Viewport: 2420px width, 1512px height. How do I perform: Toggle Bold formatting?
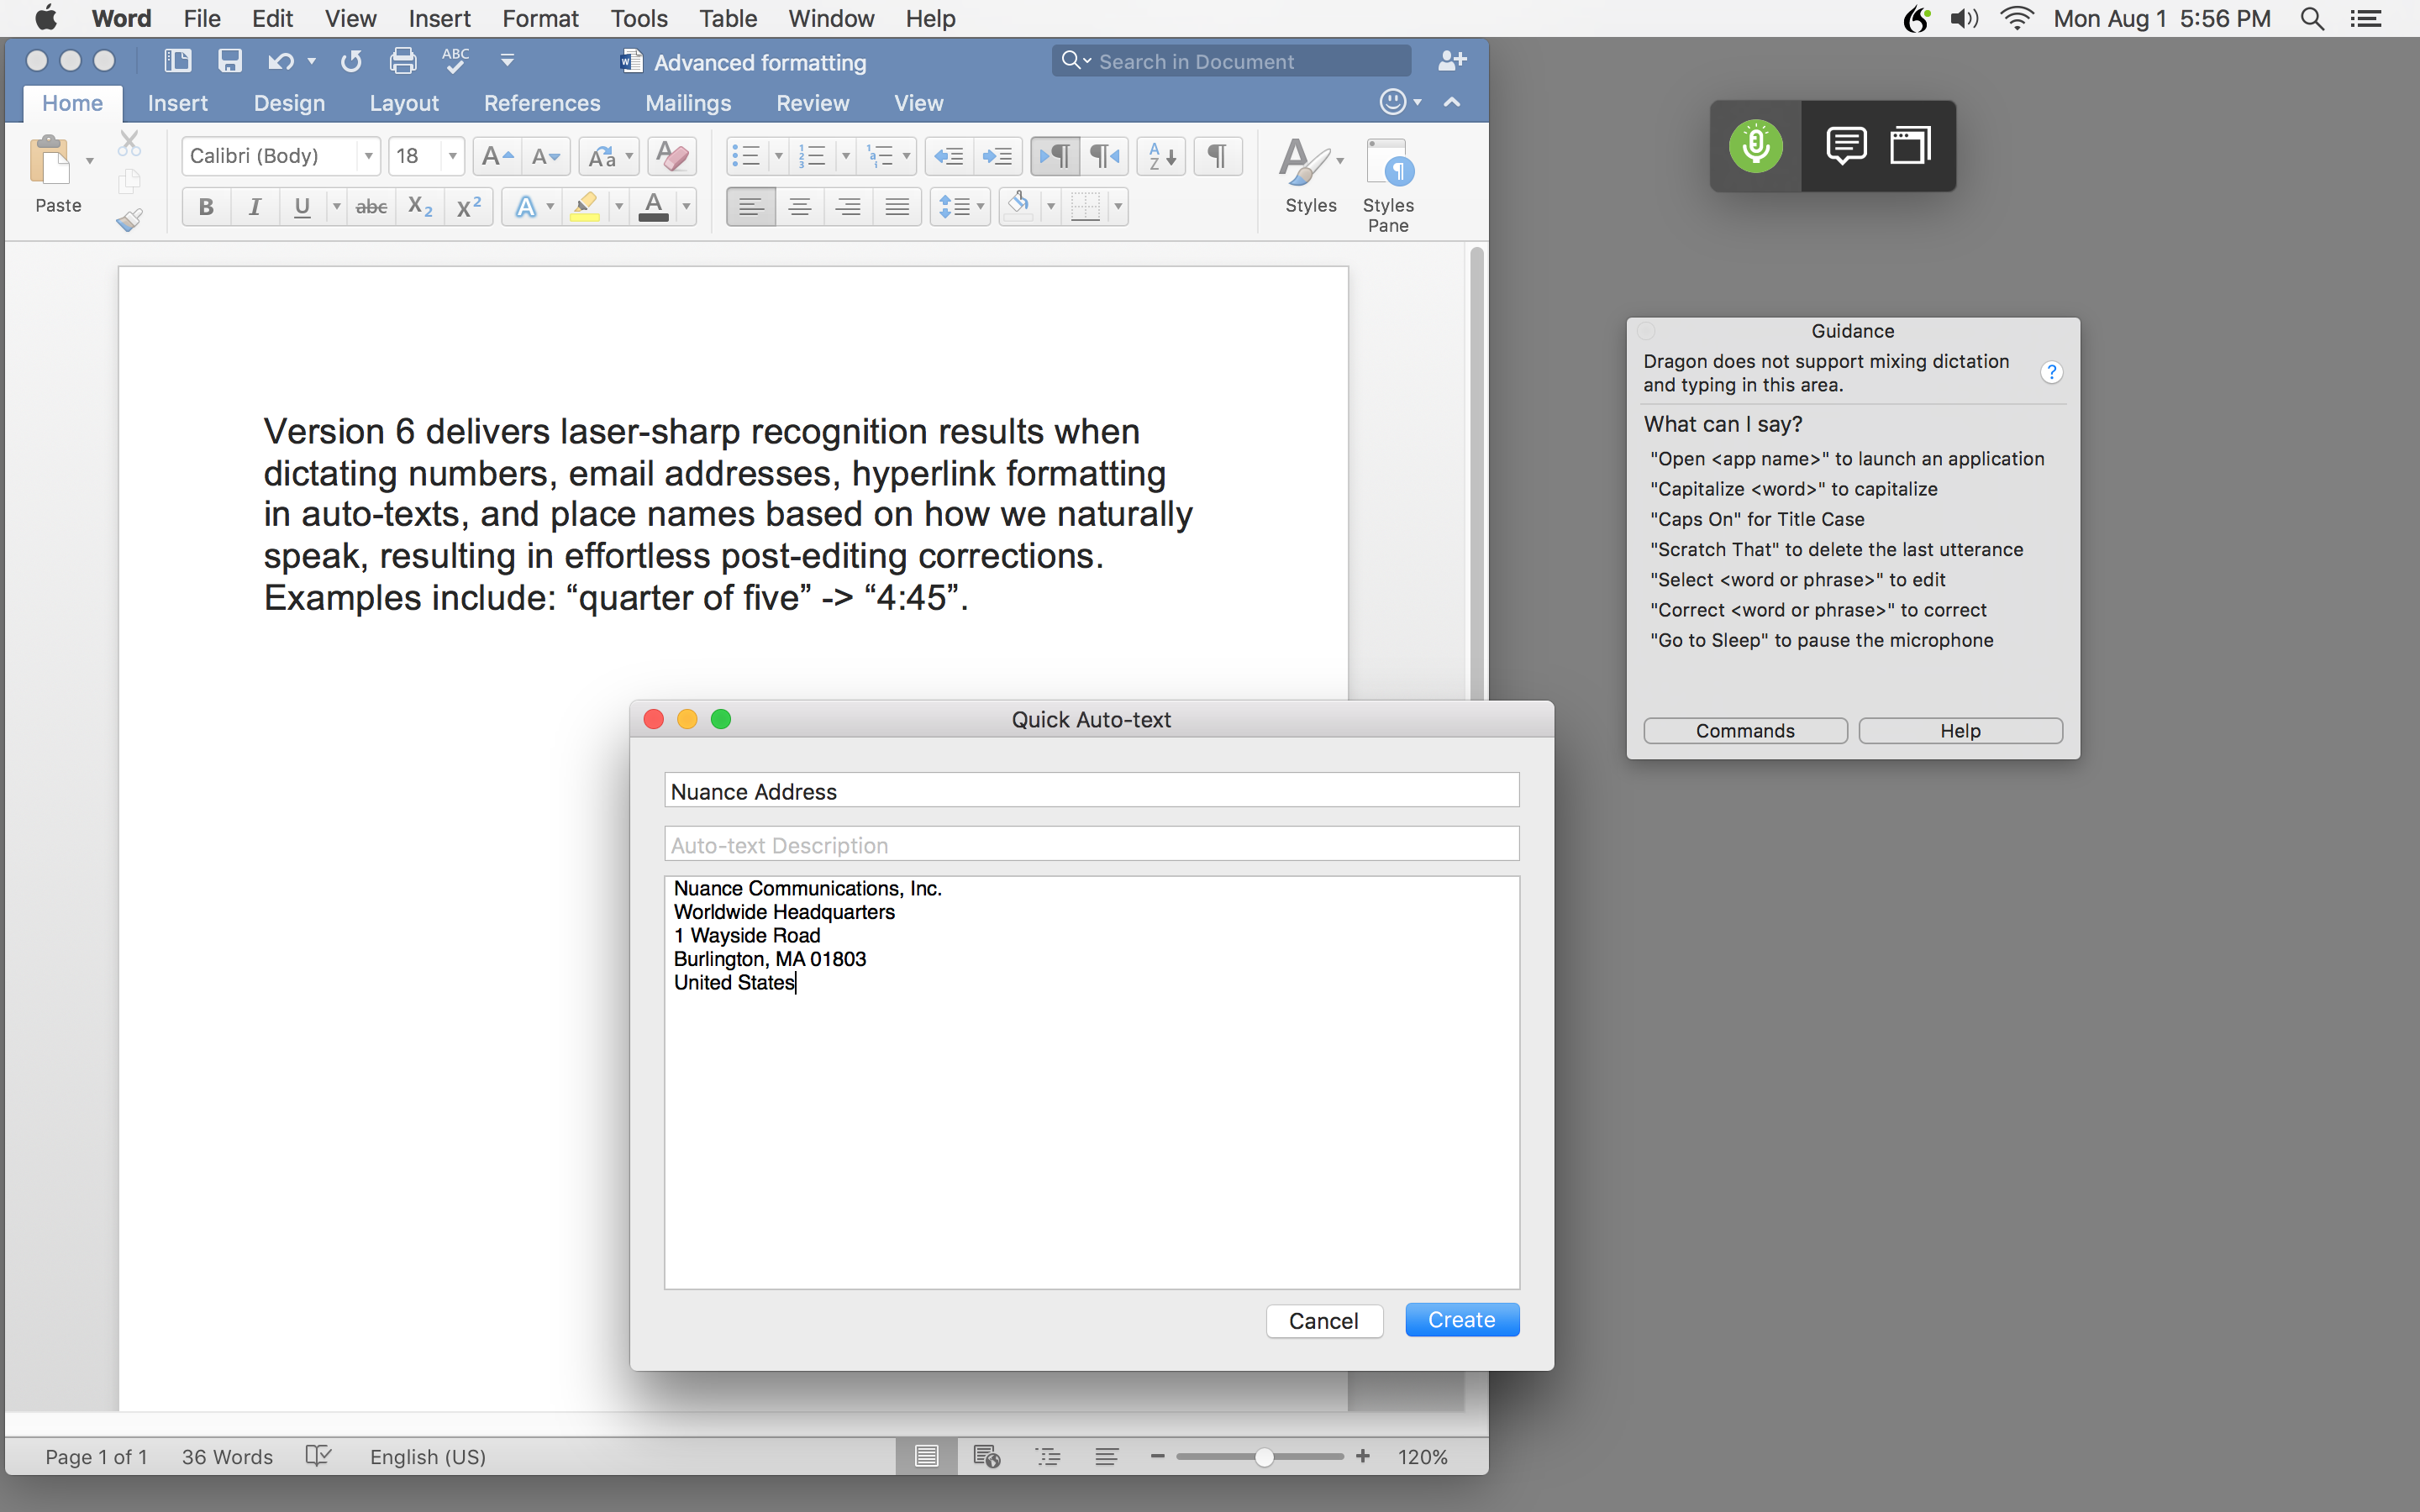[x=206, y=207]
